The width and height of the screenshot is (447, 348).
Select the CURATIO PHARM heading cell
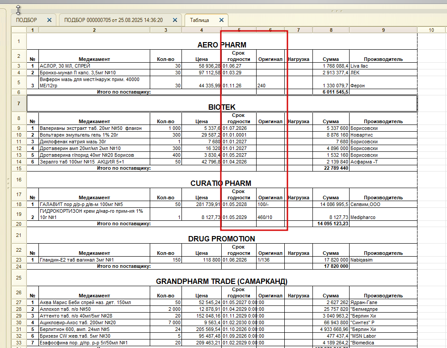coord(222,180)
